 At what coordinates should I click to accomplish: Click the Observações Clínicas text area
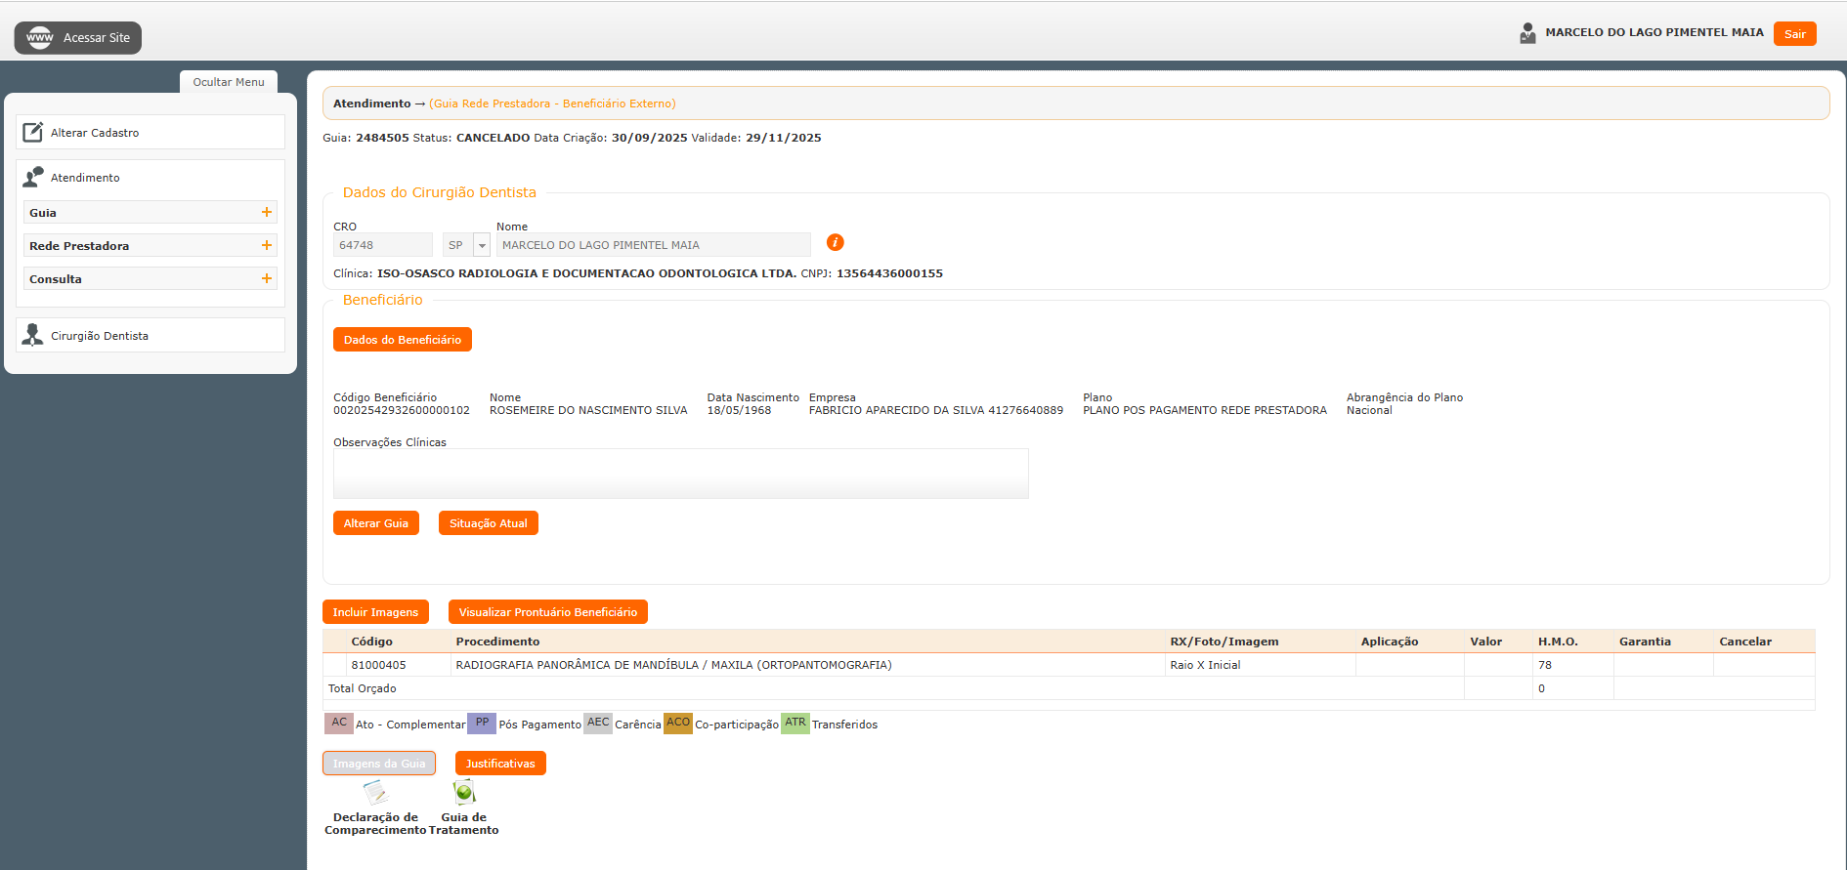(680, 474)
